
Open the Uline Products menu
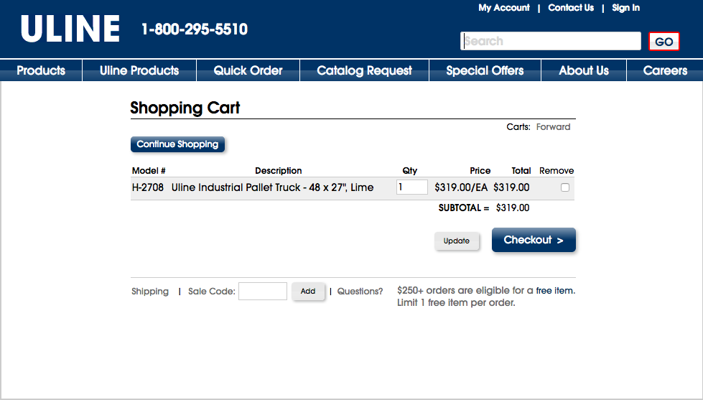coord(139,70)
